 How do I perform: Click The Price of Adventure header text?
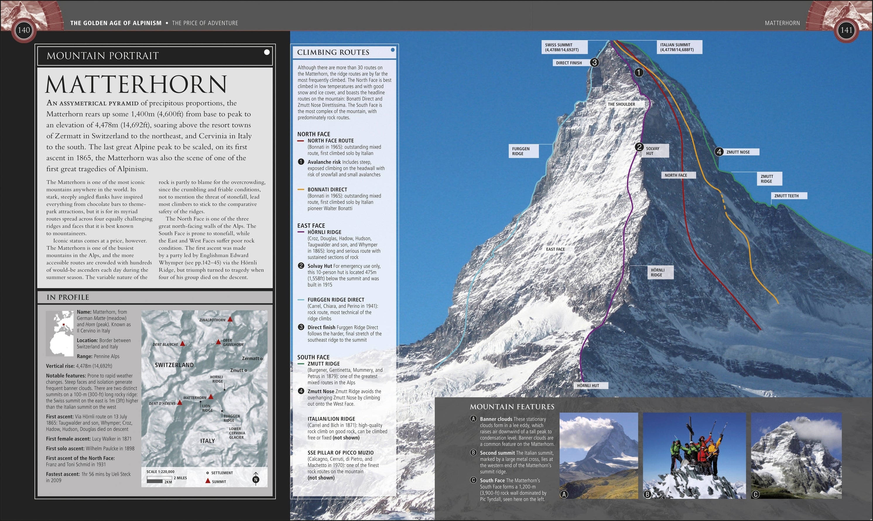[205, 23]
